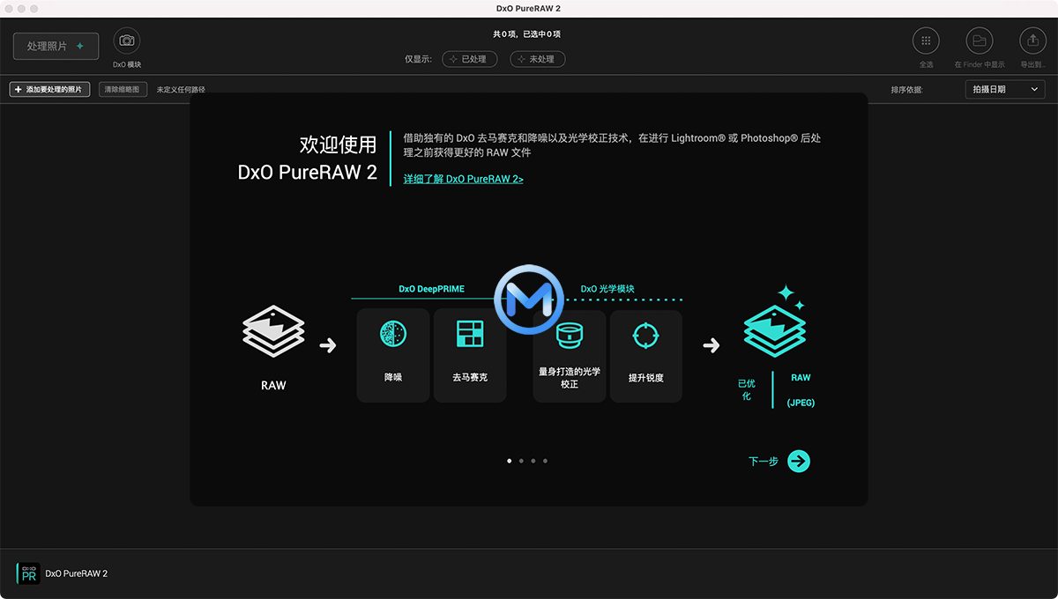Click the 导出到 export icon
The image size is (1058, 599).
pyautogui.click(x=1032, y=41)
